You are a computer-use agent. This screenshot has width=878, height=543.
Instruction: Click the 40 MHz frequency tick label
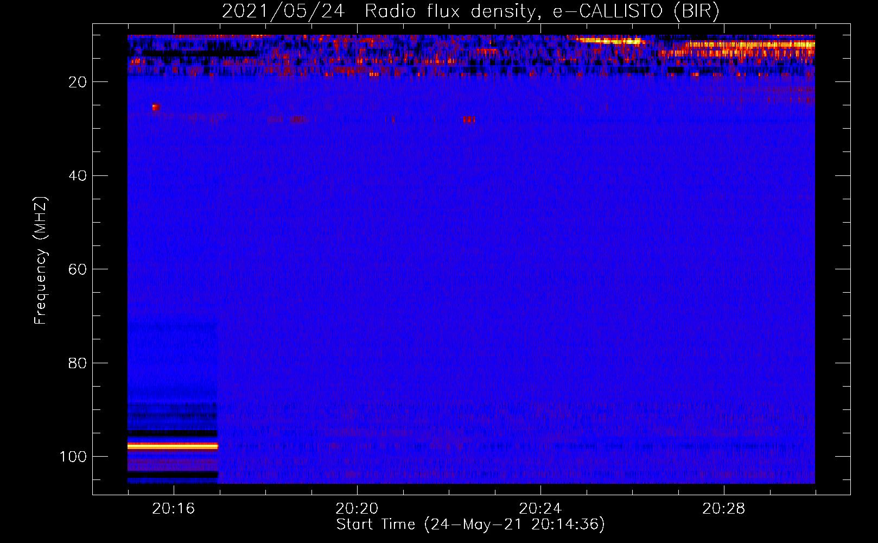click(x=78, y=176)
